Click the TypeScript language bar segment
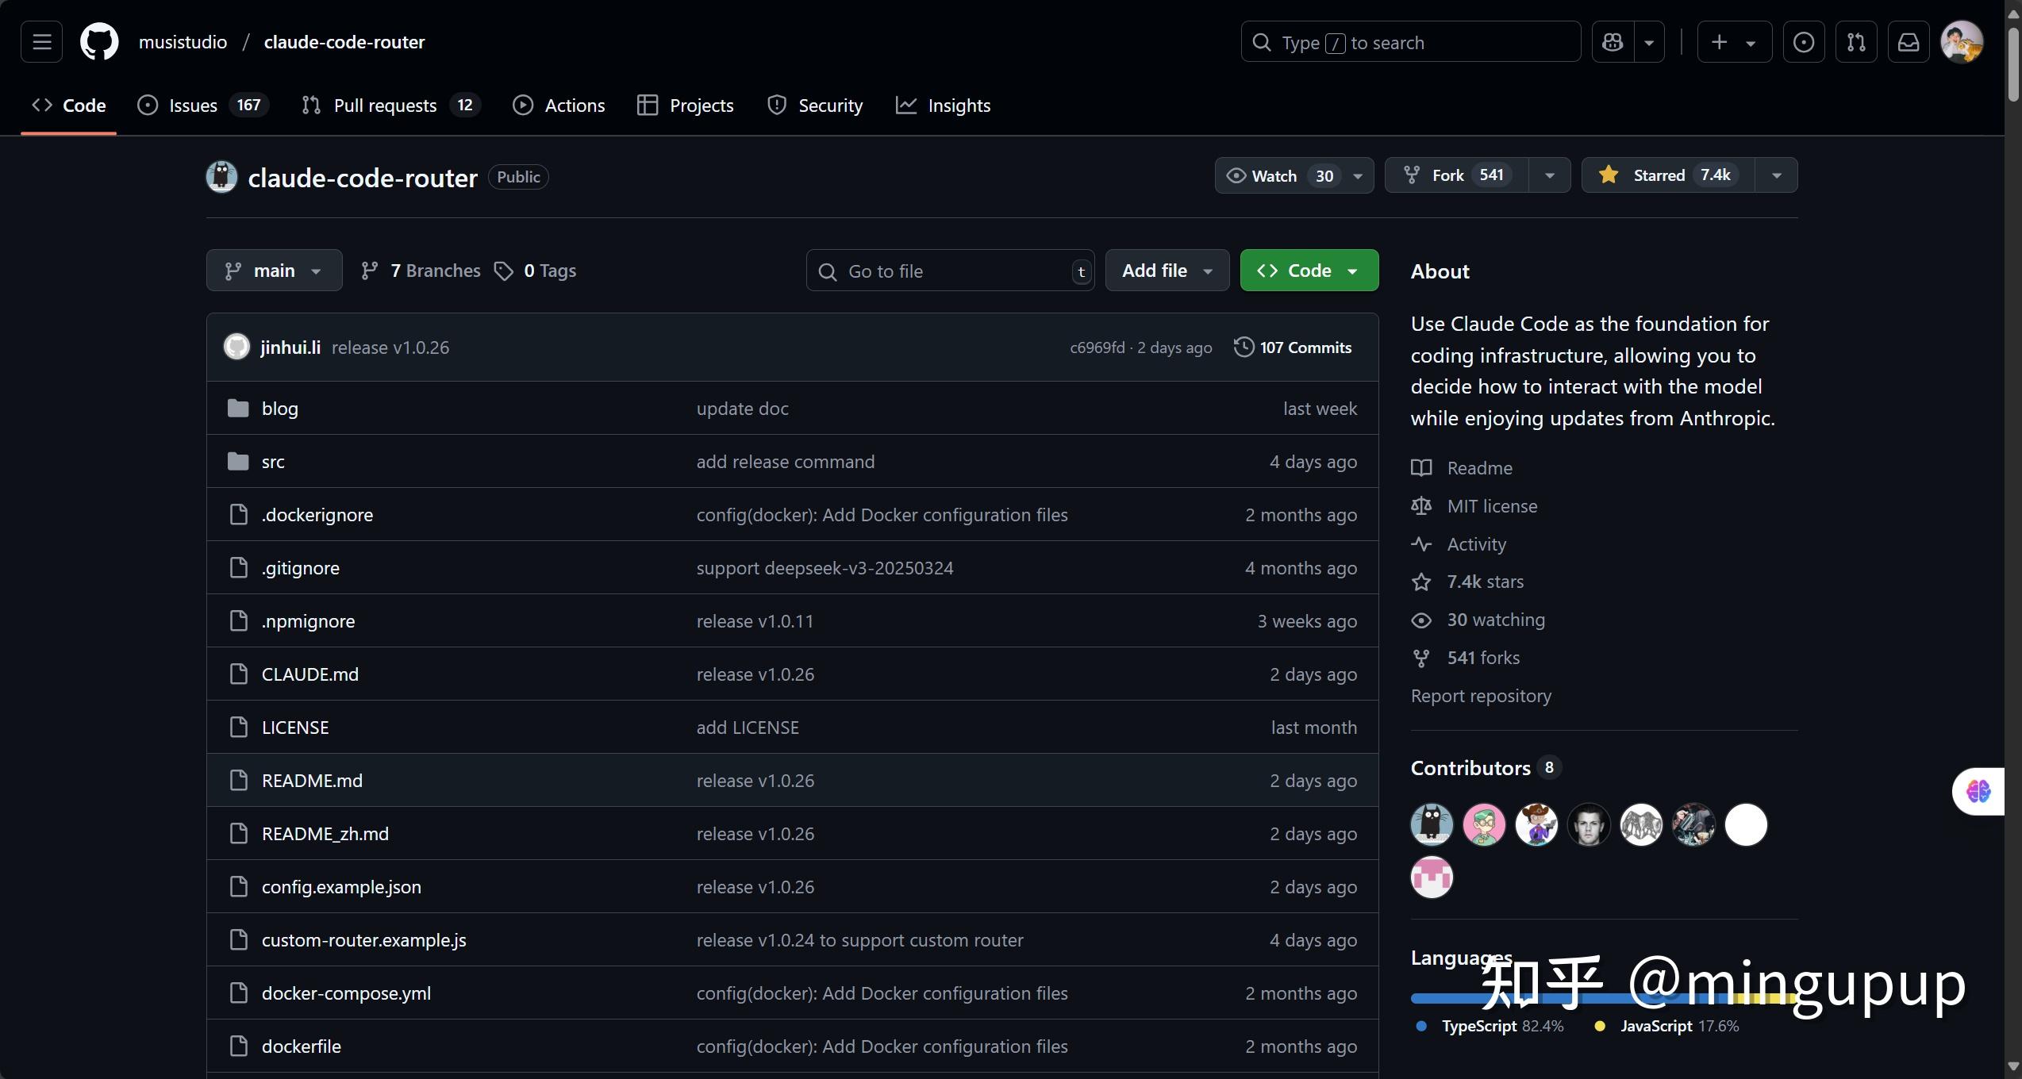This screenshot has width=2022, height=1079. click(x=1444, y=999)
